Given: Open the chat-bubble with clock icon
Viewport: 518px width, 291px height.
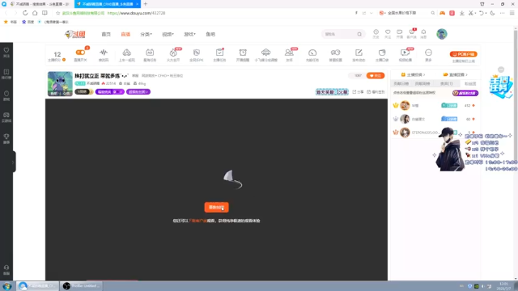Looking at the screenshot, I should [x=335, y=53].
